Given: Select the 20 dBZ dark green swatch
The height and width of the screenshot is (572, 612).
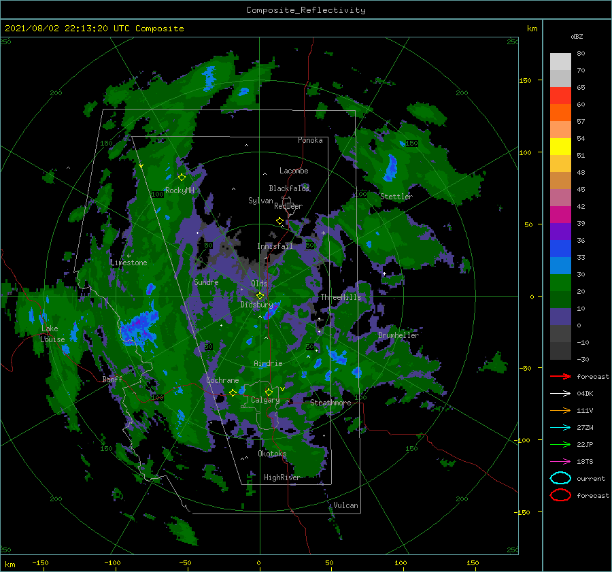Looking at the screenshot, I should (560, 299).
